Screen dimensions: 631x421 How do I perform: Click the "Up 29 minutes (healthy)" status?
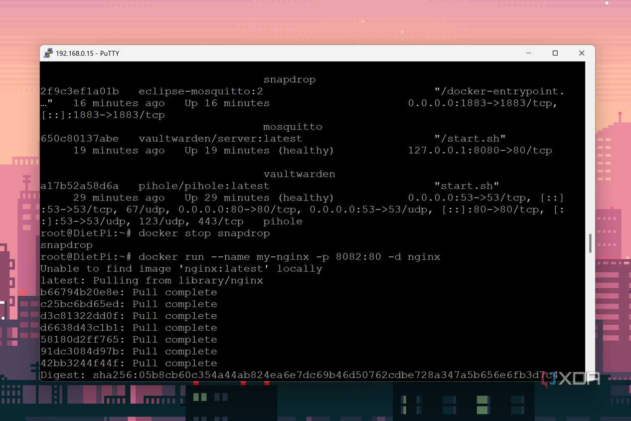click(259, 198)
